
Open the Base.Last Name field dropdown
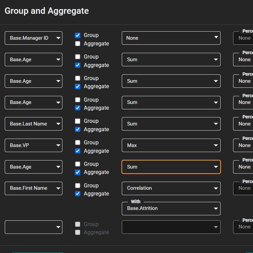33,124
